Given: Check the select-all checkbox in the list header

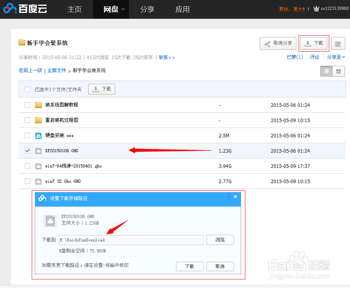Looking at the screenshot, I should [x=27, y=89].
